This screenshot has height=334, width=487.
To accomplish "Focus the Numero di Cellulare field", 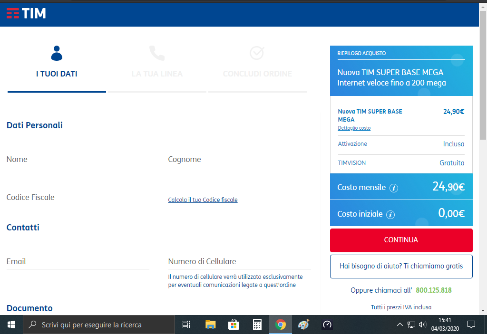I will [240, 262].
